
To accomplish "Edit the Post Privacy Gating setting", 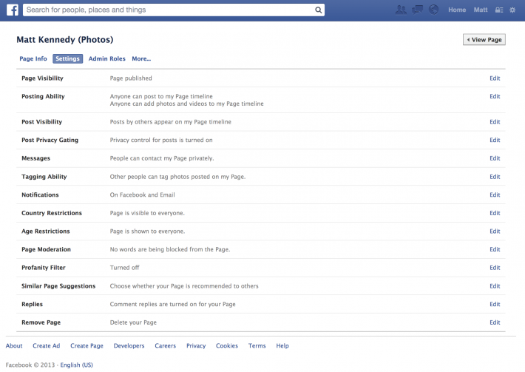I will click(495, 140).
